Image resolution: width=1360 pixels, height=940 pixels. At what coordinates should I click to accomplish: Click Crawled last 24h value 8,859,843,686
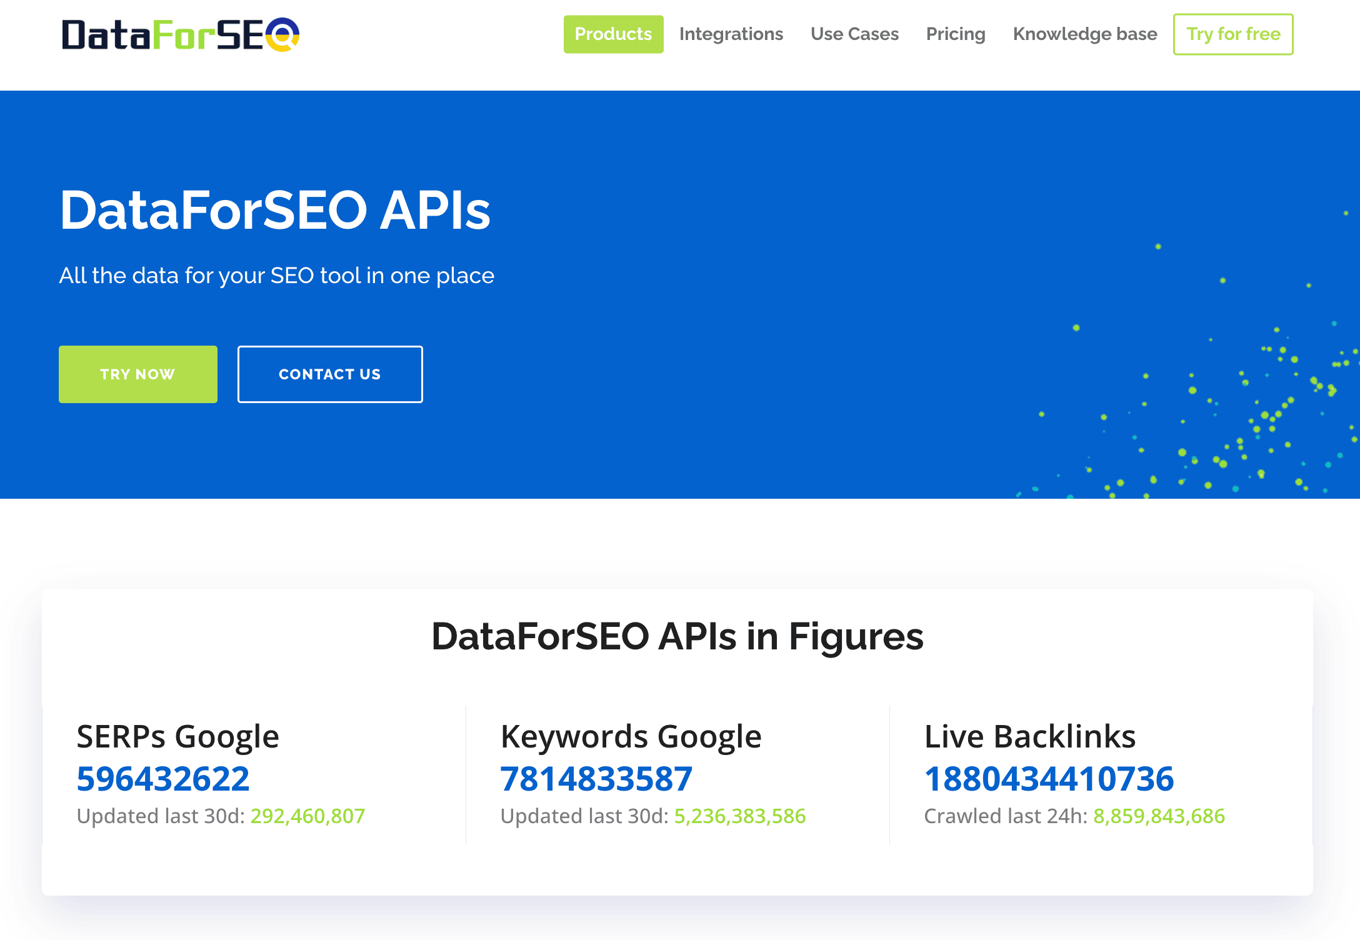(1158, 816)
